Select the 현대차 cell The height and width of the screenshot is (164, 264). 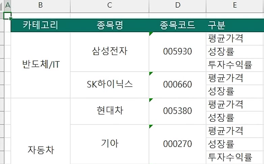[x=110, y=111]
